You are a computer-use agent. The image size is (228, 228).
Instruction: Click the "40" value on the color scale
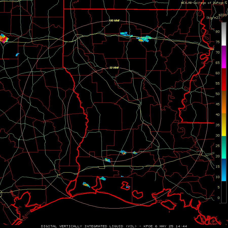pos(218,115)
